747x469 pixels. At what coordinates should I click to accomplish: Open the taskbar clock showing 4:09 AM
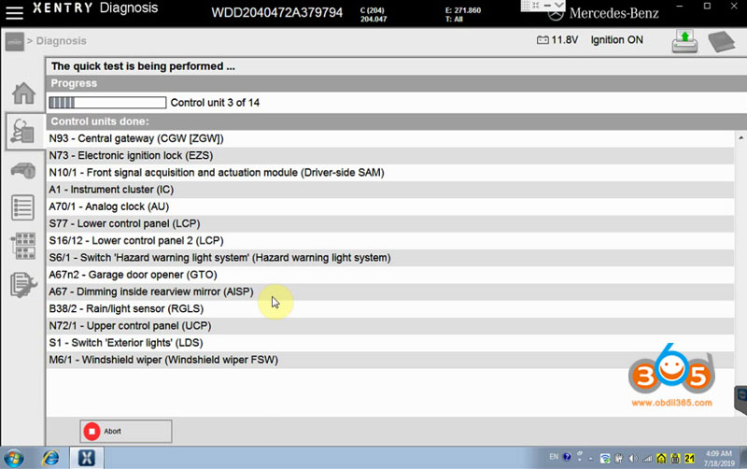tap(719, 458)
